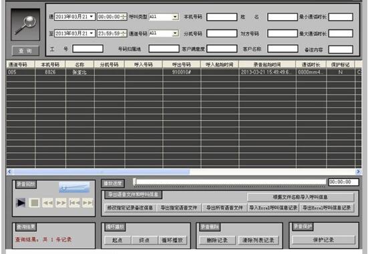Viewport: 368px width, 254px height.
Task: Stop recording playback
Action: (35, 203)
